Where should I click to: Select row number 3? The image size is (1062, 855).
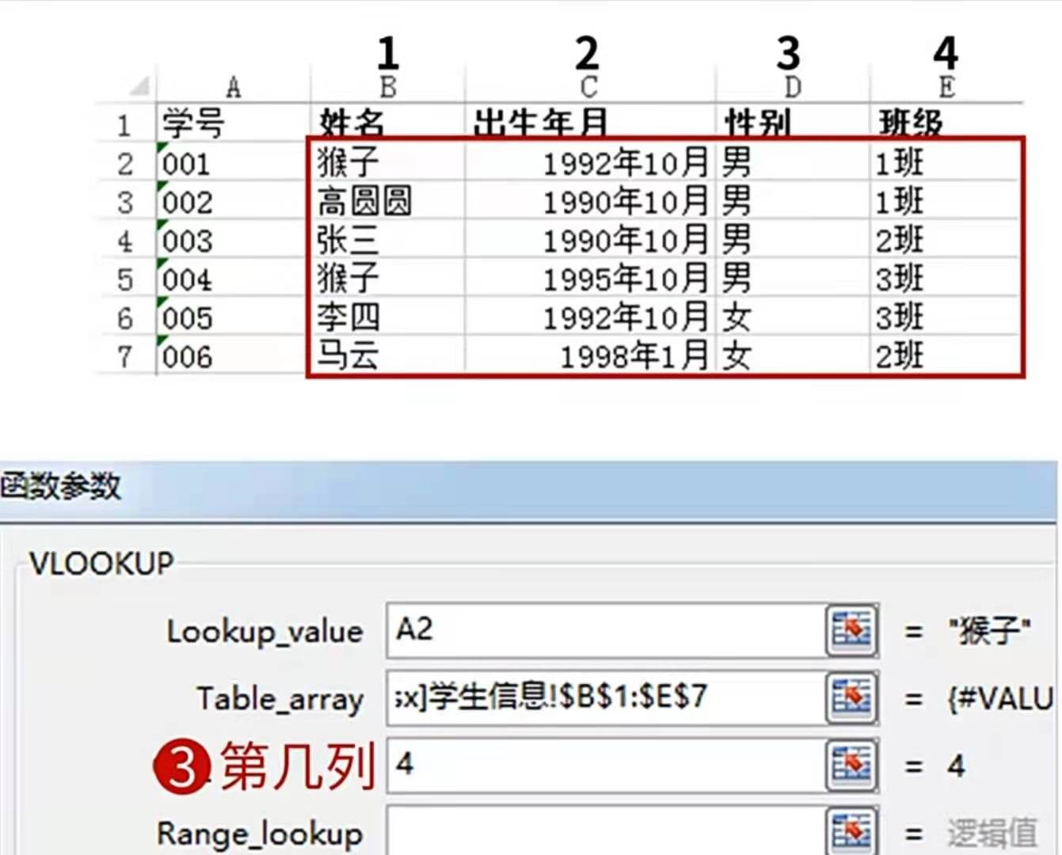coord(124,202)
